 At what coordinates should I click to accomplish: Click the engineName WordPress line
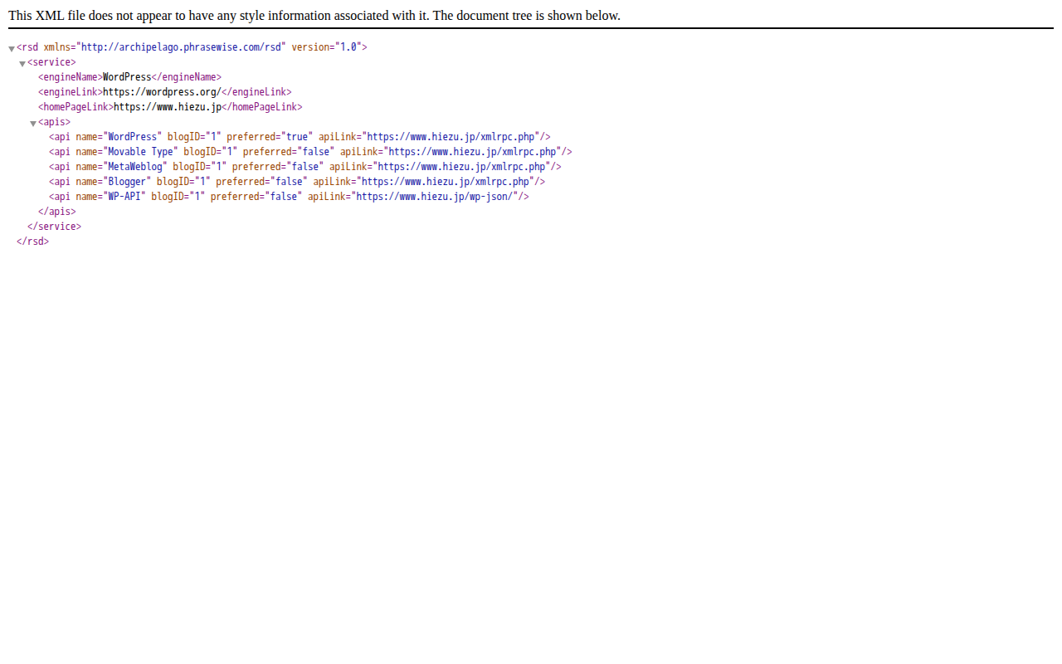(x=129, y=77)
